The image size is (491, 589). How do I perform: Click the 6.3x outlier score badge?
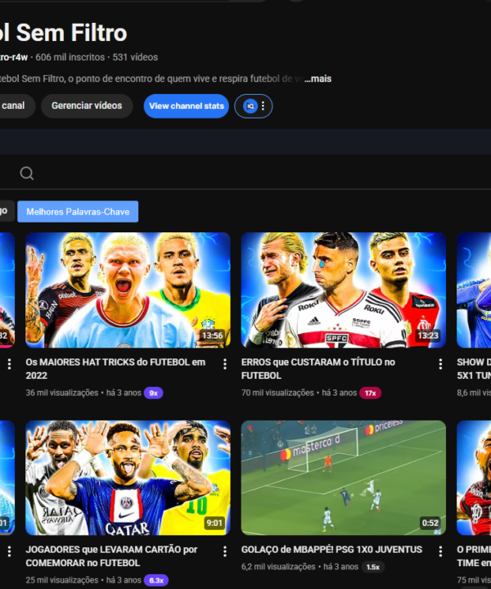(156, 580)
